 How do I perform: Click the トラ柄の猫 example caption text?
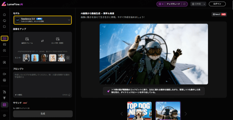coord(156,91)
